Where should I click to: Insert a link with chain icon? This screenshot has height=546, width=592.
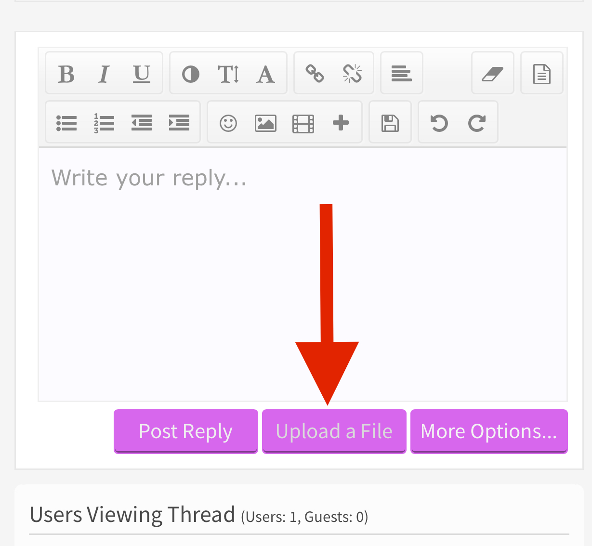pyautogui.click(x=315, y=73)
